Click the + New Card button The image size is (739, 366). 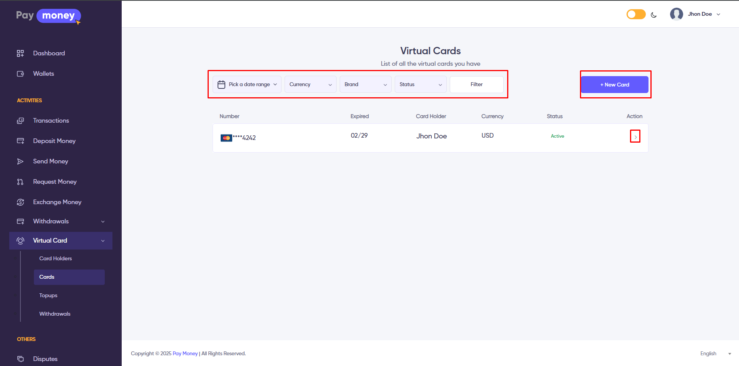pyautogui.click(x=614, y=85)
